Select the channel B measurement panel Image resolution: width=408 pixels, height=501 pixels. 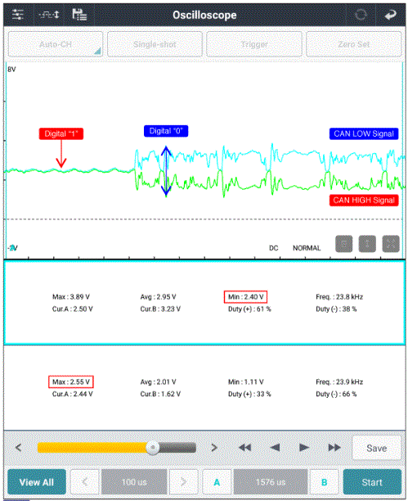click(204, 387)
